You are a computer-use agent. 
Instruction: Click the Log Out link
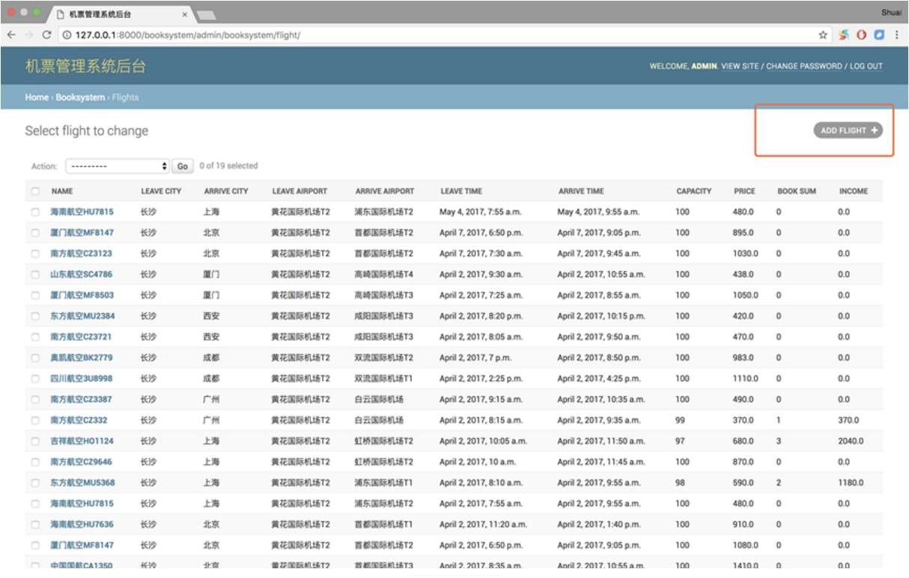point(866,67)
